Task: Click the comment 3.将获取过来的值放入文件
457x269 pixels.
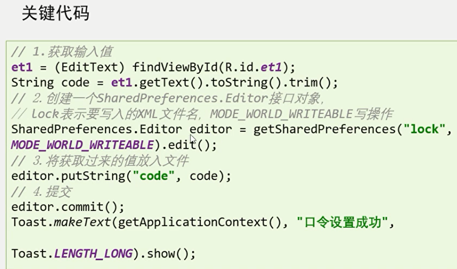Action: click(x=100, y=161)
